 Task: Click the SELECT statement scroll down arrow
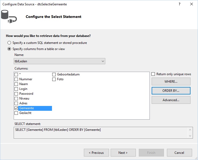tap(190, 136)
